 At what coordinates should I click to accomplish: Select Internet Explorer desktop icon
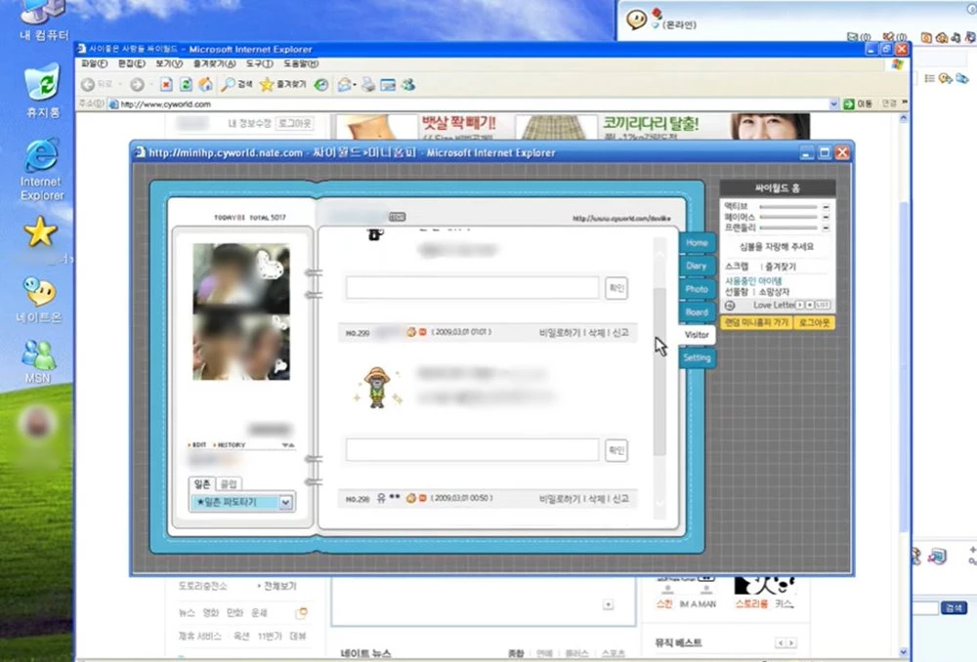click(42, 170)
